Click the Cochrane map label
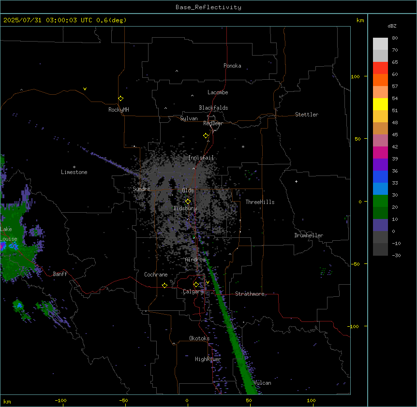Image resolution: width=417 pixels, height=407 pixels. (156, 275)
